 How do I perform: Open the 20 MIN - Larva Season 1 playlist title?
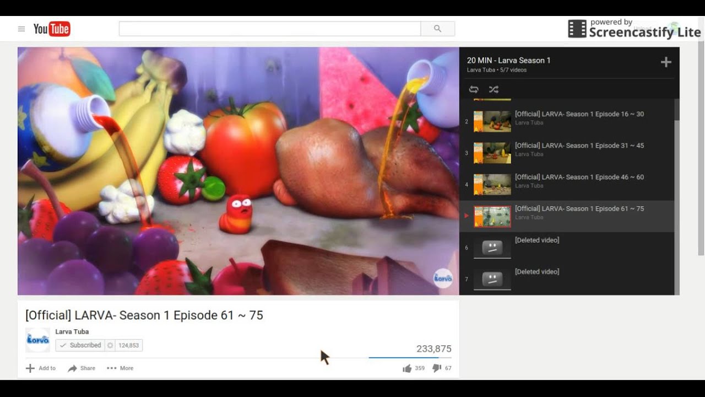click(x=509, y=61)
